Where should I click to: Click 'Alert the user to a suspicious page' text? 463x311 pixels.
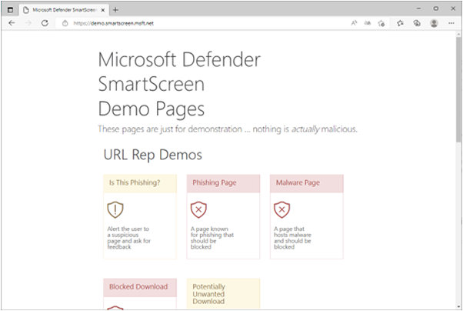128,238
